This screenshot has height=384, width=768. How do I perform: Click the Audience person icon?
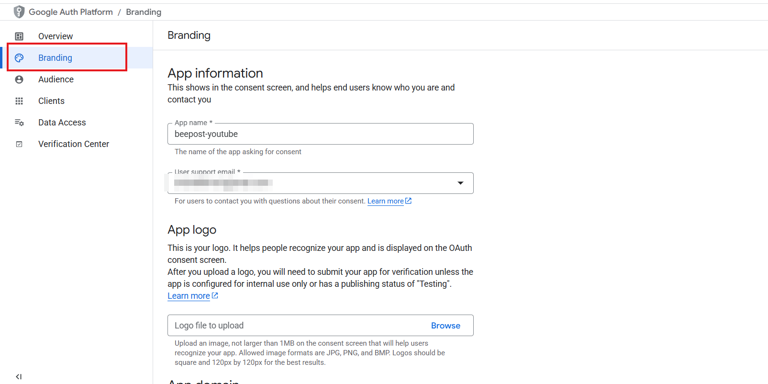tap(19, 79)
